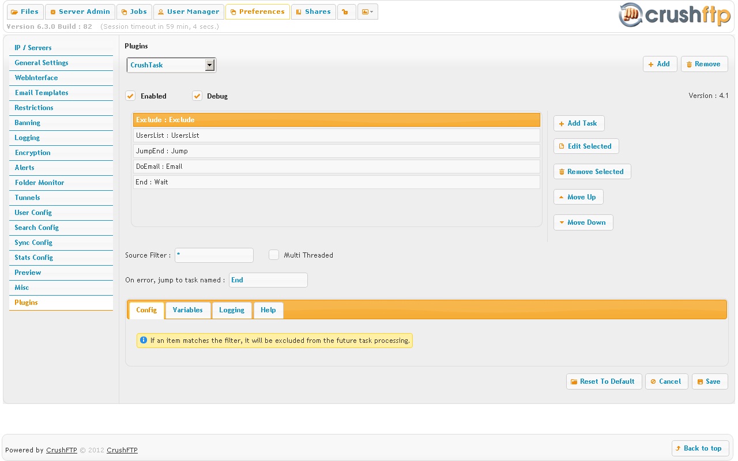The image size is (738, 461).
Task: Open the Shares tab
Action: click(314, 12)
